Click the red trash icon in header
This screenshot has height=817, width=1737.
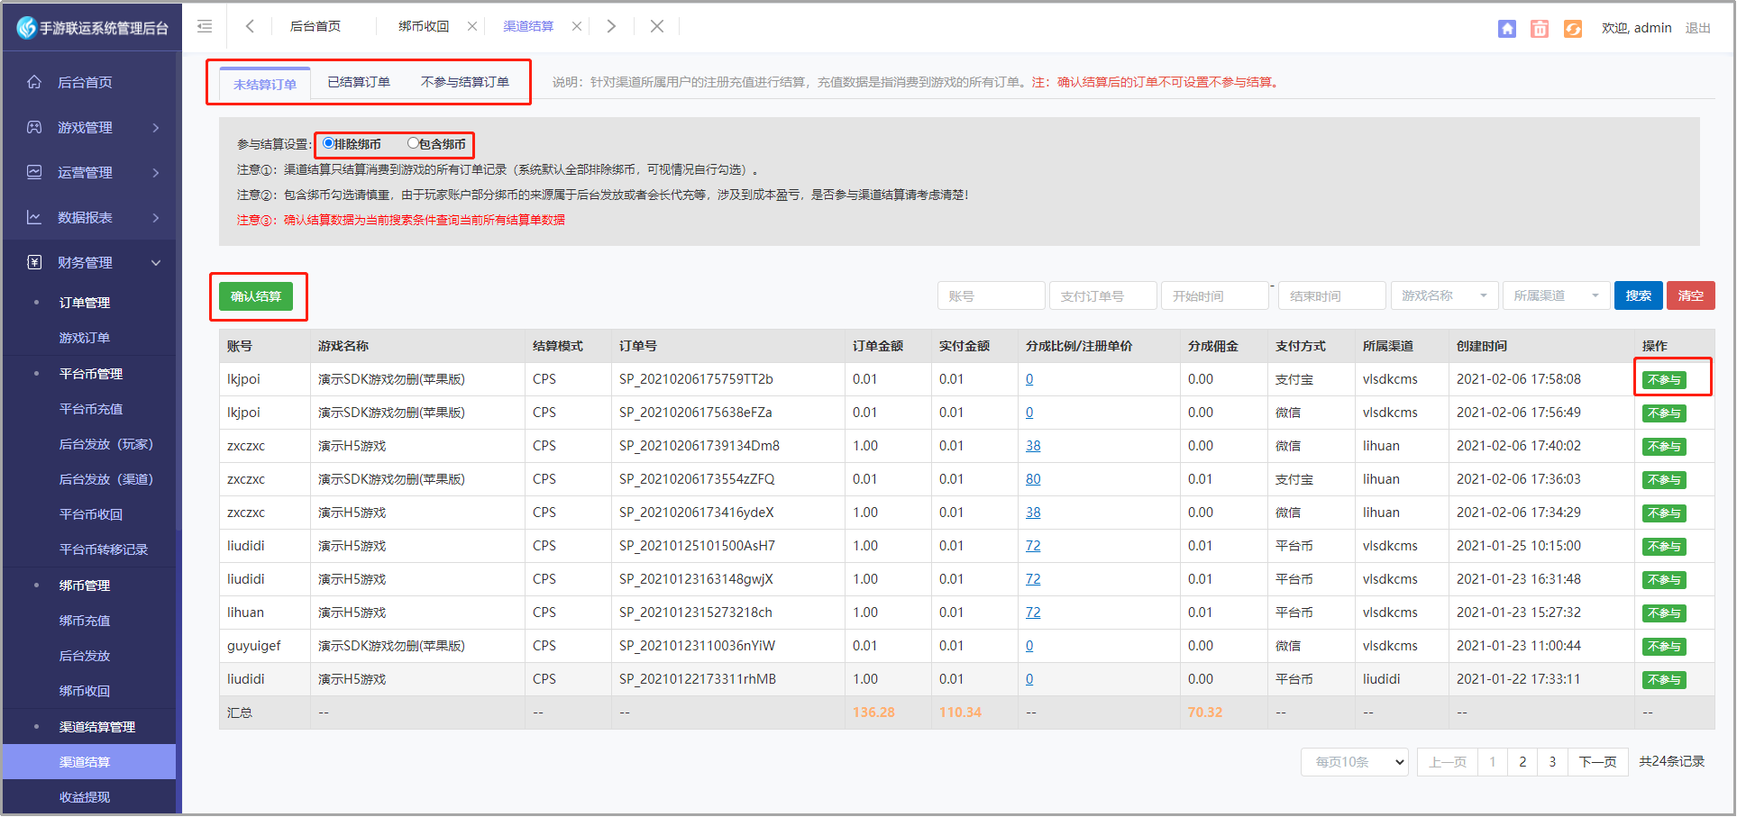1540,29
